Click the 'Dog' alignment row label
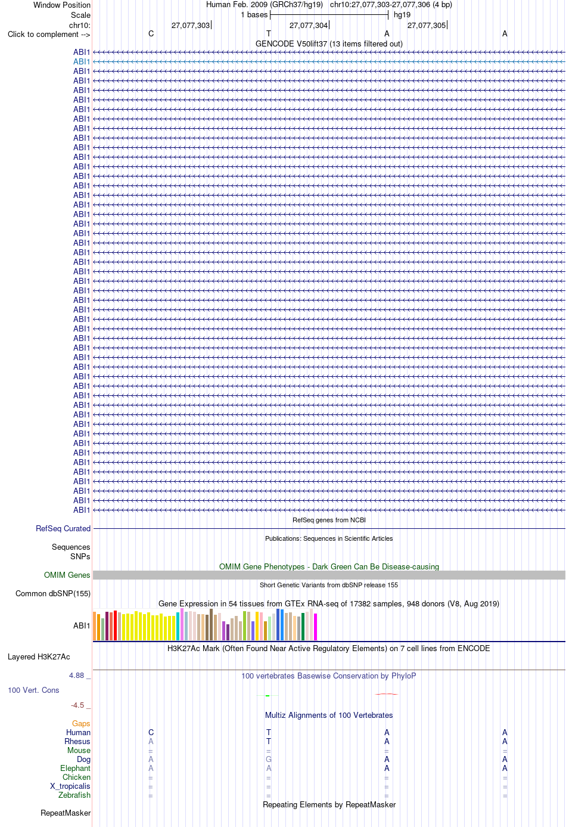Screen dimensions: 566x827 [83, 759]
